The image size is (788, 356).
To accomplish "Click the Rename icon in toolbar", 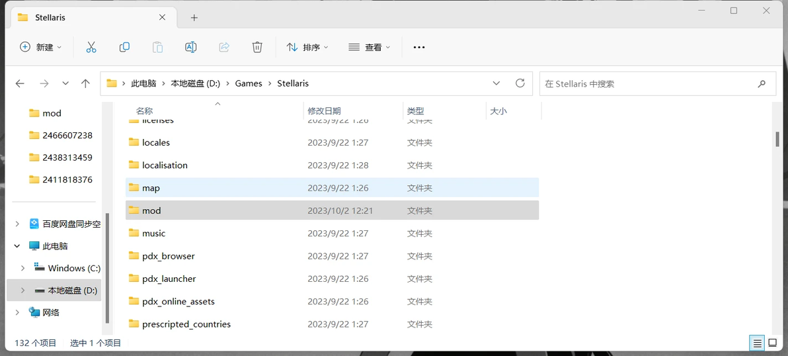I will [190, 47].
